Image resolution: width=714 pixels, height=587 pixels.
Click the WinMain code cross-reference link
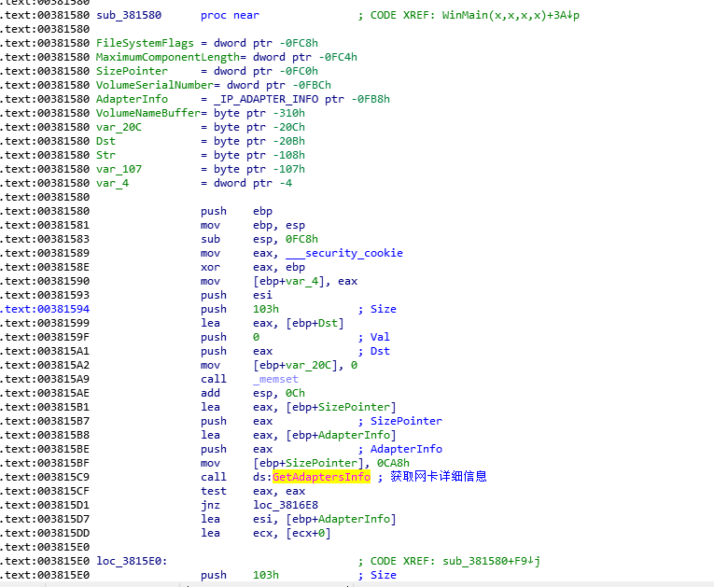pyautogui.click(x=511, y=17)
